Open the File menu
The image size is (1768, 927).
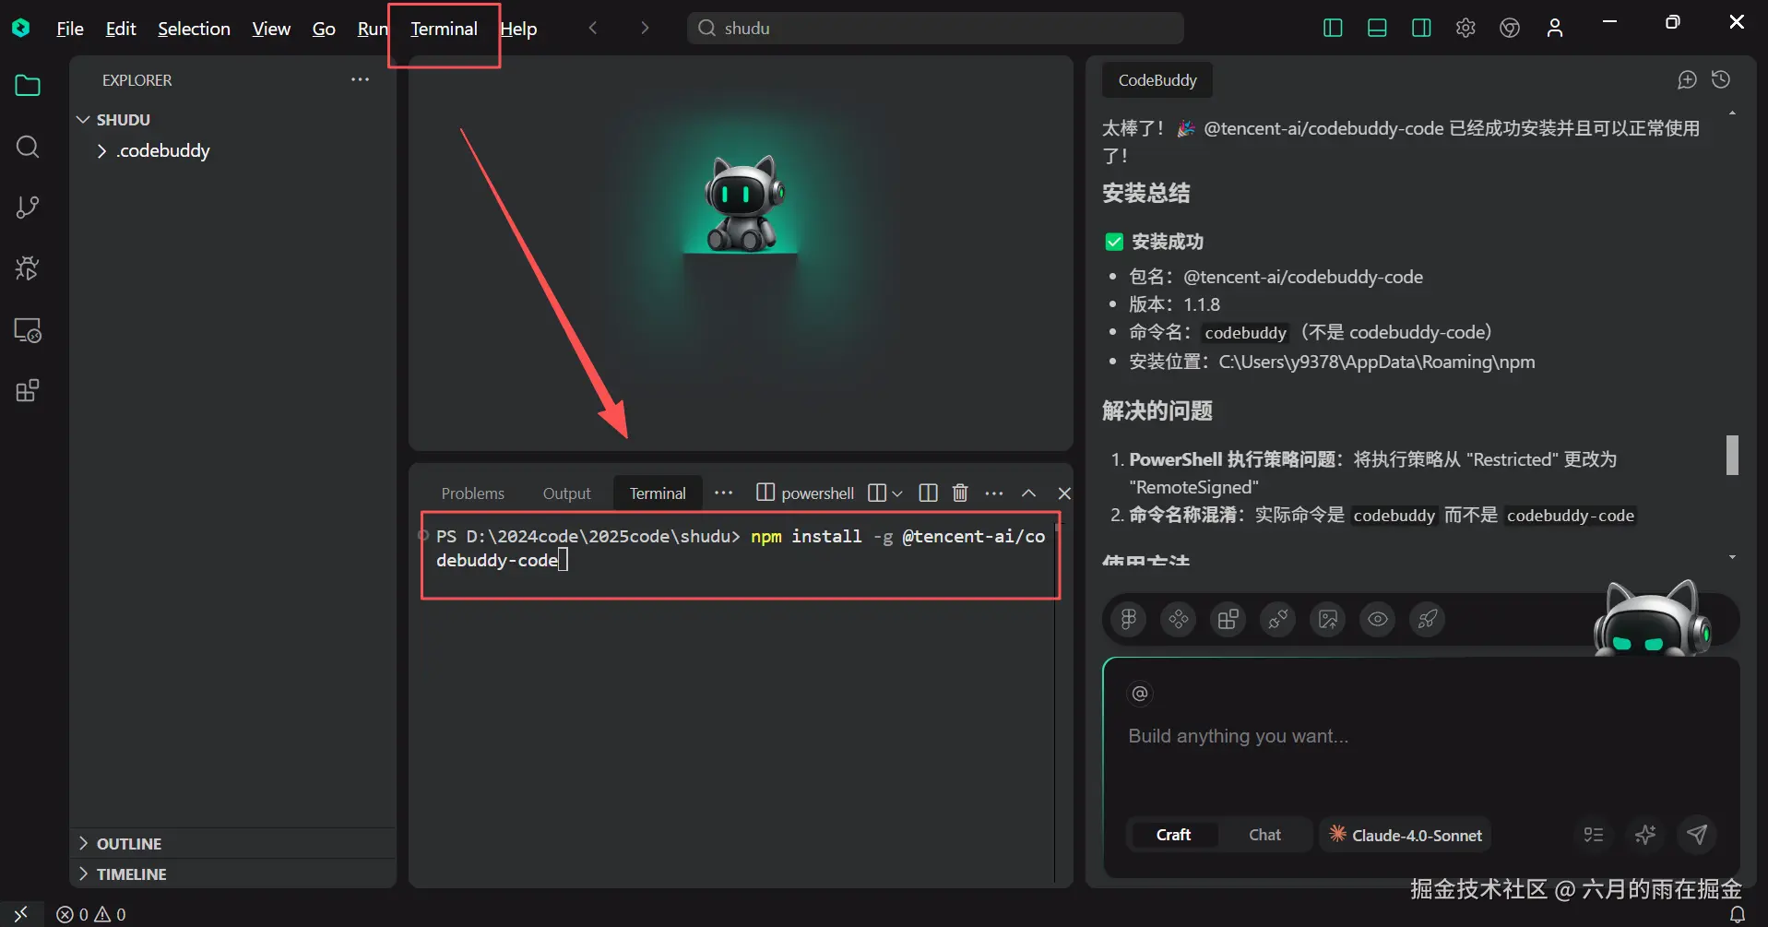70,29
